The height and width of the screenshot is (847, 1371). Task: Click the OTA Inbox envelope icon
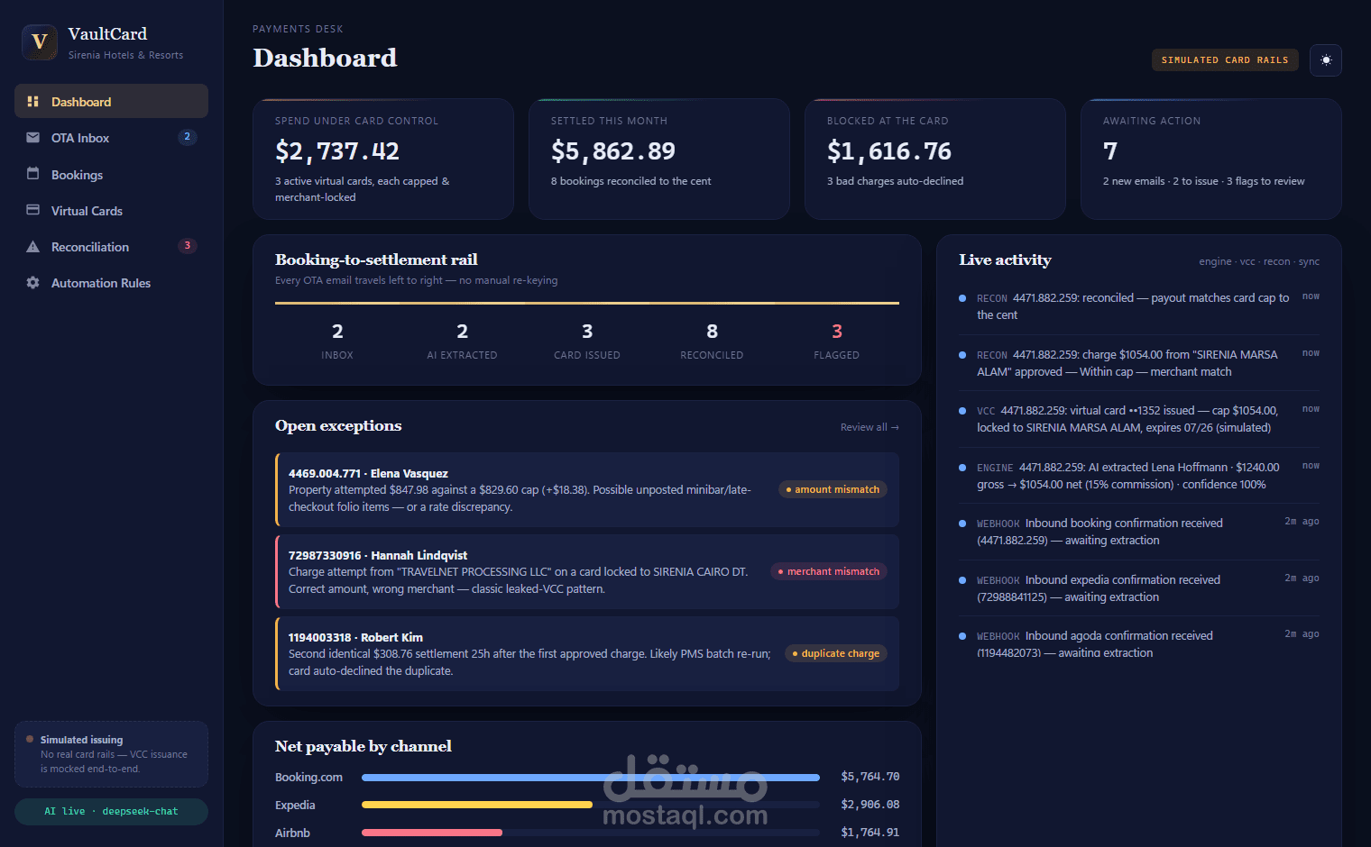(x=33, y=138)
